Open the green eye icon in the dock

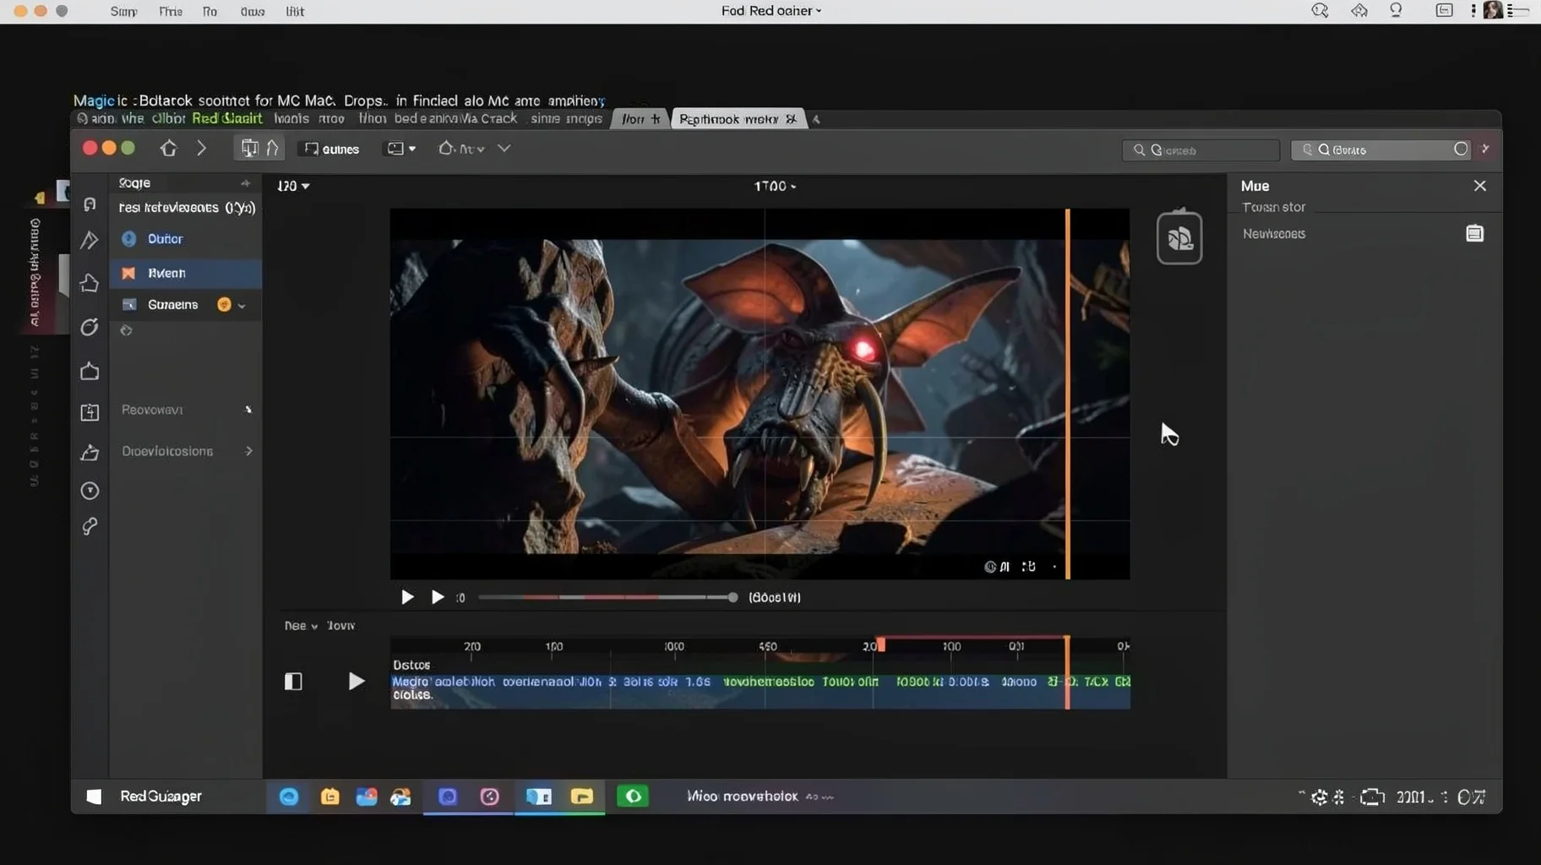(x=632, y=797)
